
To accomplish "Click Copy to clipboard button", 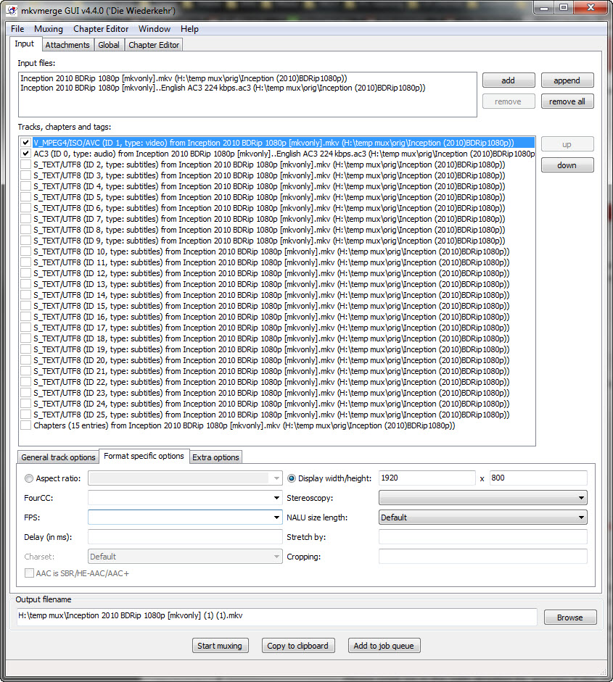I will [x=297, y=646].
